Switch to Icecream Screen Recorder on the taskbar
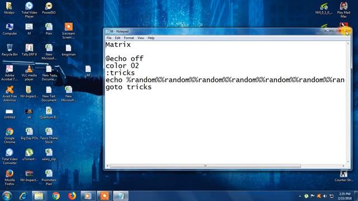 [x=105, y=196]
